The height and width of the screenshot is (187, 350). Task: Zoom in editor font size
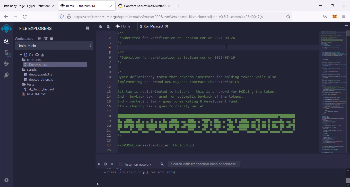coord(108,26)
